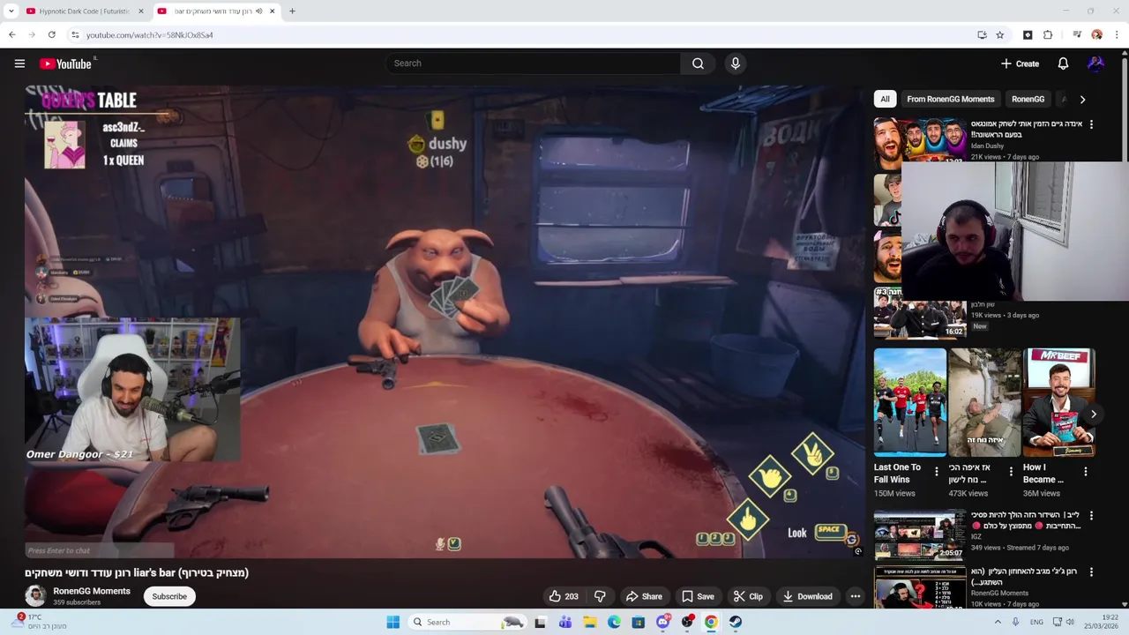
Task: Close the Hypnotic Dark Code tab
Action: 141,11
